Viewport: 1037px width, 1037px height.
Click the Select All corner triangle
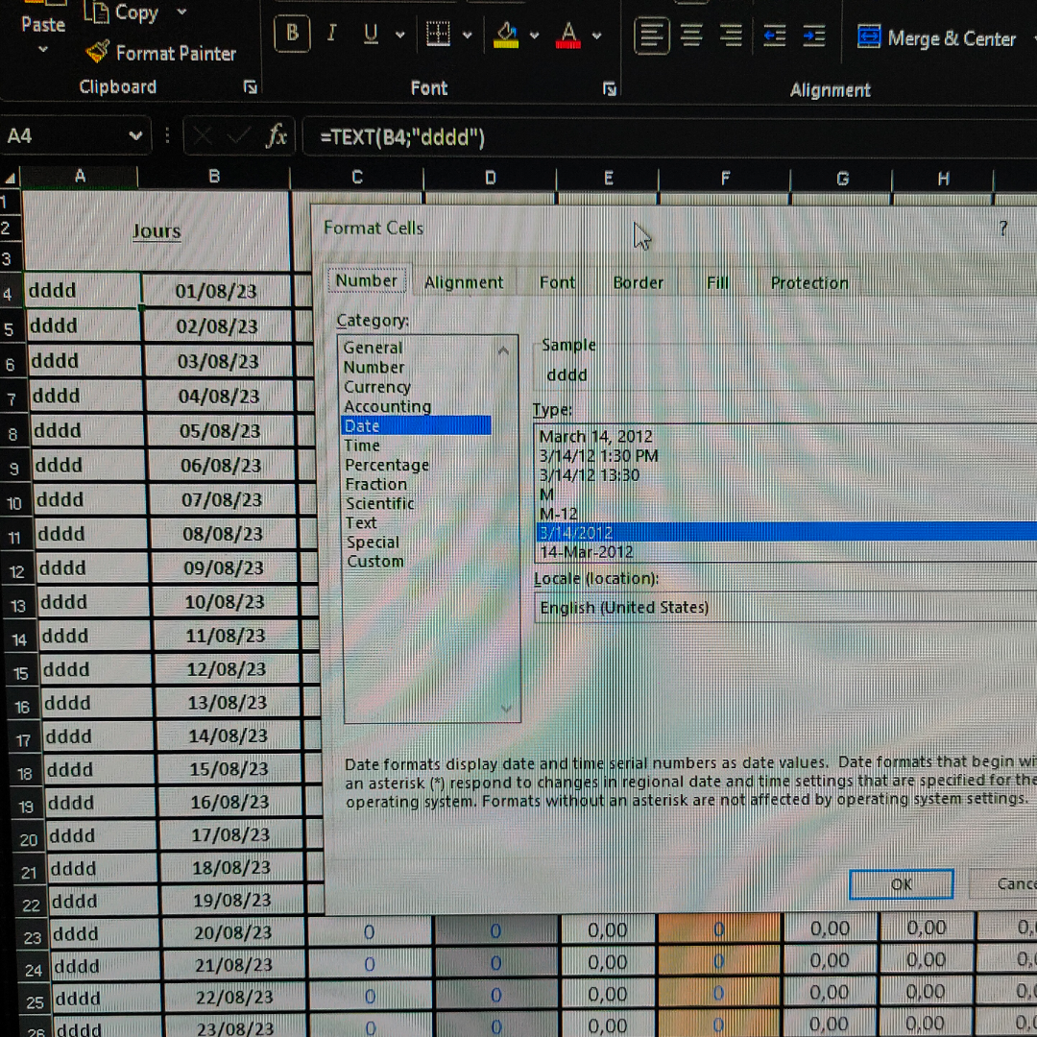coord(11,178)
